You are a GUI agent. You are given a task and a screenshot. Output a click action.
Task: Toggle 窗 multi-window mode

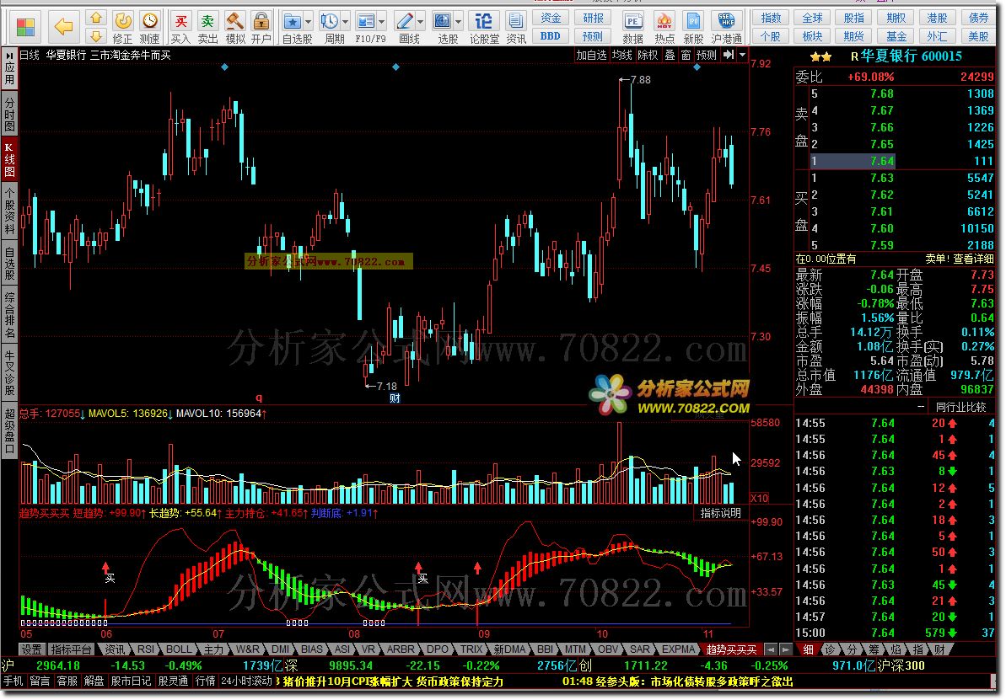[686, 55]
